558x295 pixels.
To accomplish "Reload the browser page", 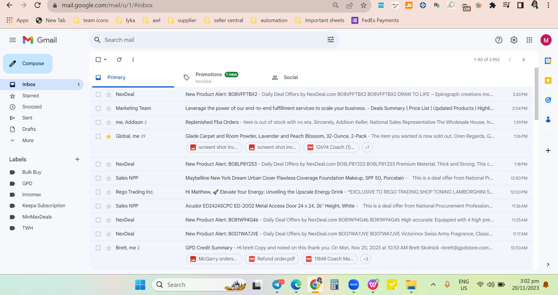I will click(x=37, y=5).
